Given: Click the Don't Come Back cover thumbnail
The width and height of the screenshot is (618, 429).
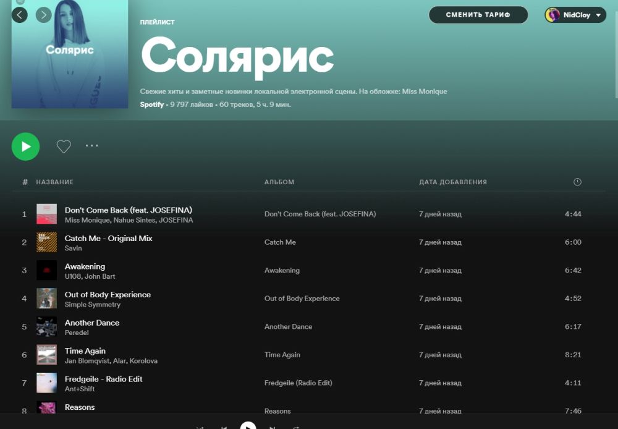Looking at the screenshot, I should click(46, 214).
